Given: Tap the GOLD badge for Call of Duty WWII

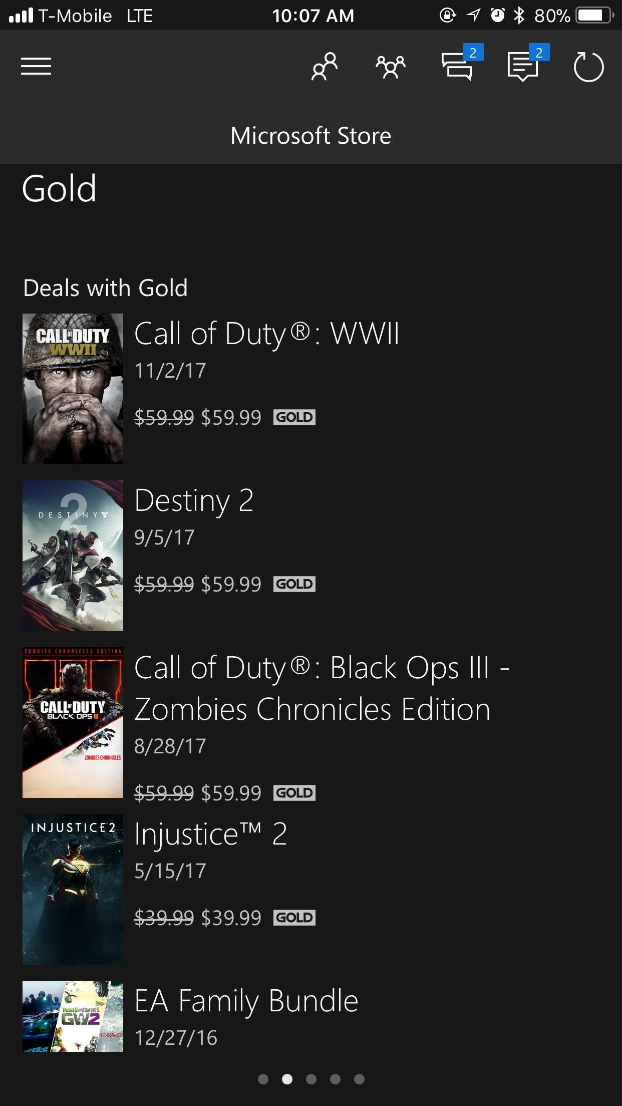Looking at the screenshot, I should point(294,417).
